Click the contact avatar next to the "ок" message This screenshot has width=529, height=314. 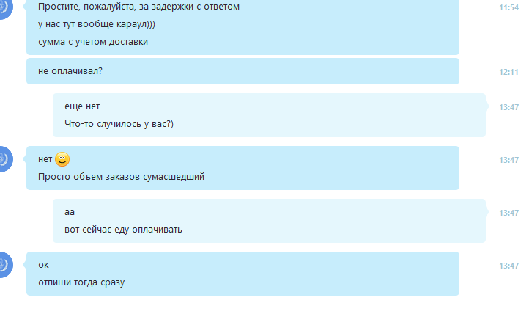click(x=4, y=265)
